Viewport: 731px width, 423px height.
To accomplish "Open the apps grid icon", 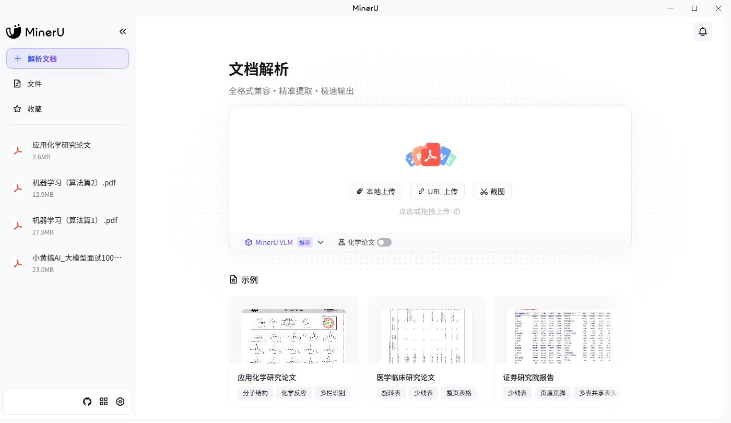I will [x=104, y=402].
